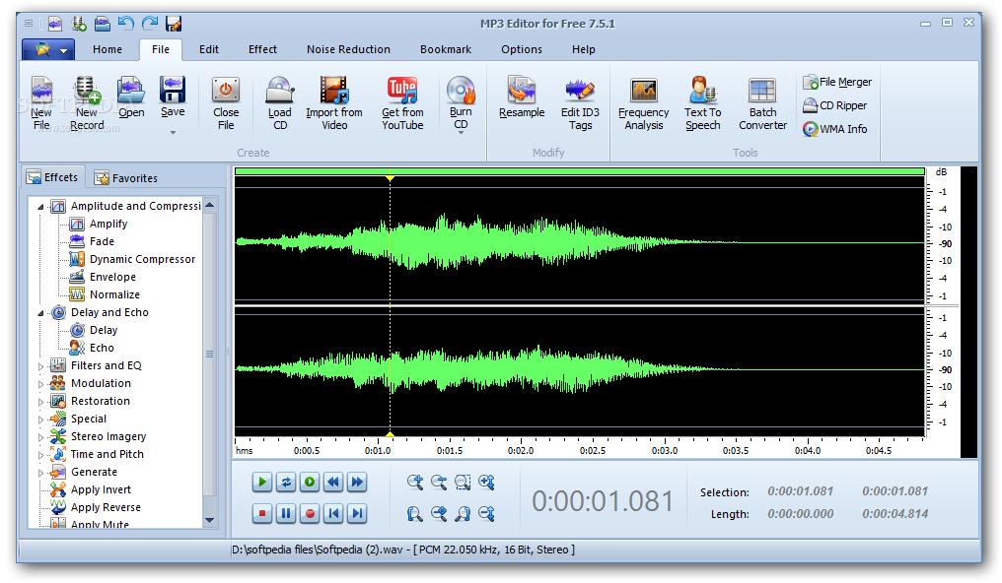Fast forward with double-right arrow button
The height and width of the screenshot is (583, 1002).
coord(357,483)
